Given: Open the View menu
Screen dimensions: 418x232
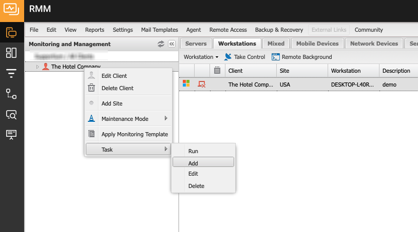Looking at the screenshot, I should (x=70, y=30).
